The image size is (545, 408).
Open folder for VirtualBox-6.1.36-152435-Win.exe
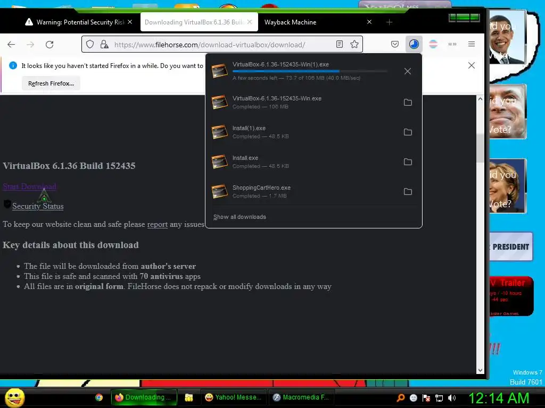tap(408, 103)
